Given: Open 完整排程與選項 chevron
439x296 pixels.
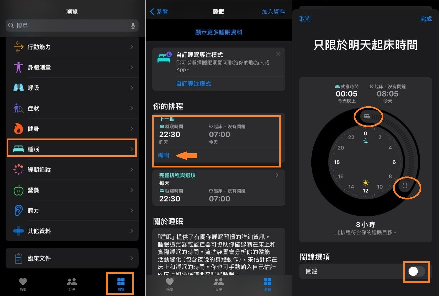Looking at the screenshot, I should tap(277, 175).
